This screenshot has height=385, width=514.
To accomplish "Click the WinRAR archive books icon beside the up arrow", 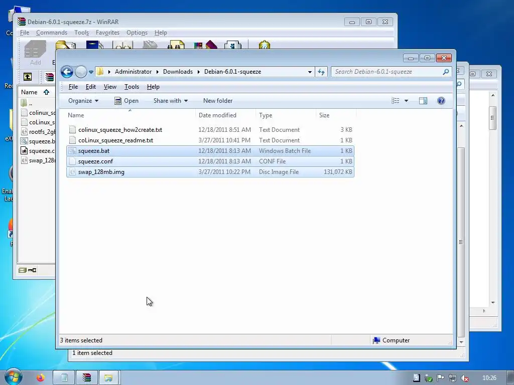I will [x=50, y=77].
